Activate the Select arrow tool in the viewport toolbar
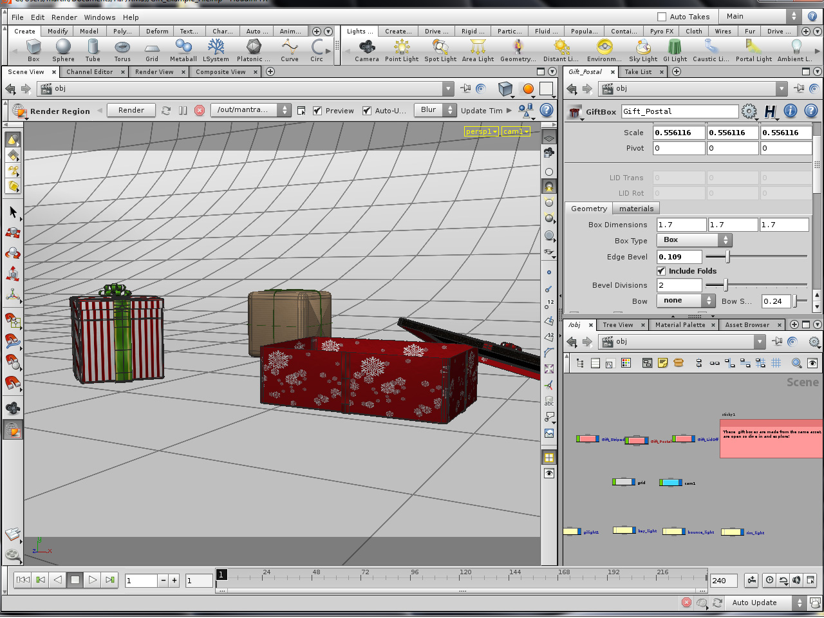824x618 pixels. tap(13, 212)
